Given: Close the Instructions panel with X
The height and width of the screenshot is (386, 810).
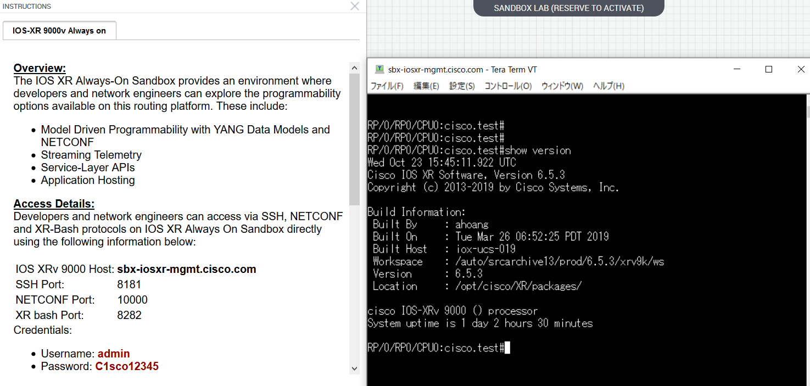Looking at the screenshot, I should click(x=355, y=6).
